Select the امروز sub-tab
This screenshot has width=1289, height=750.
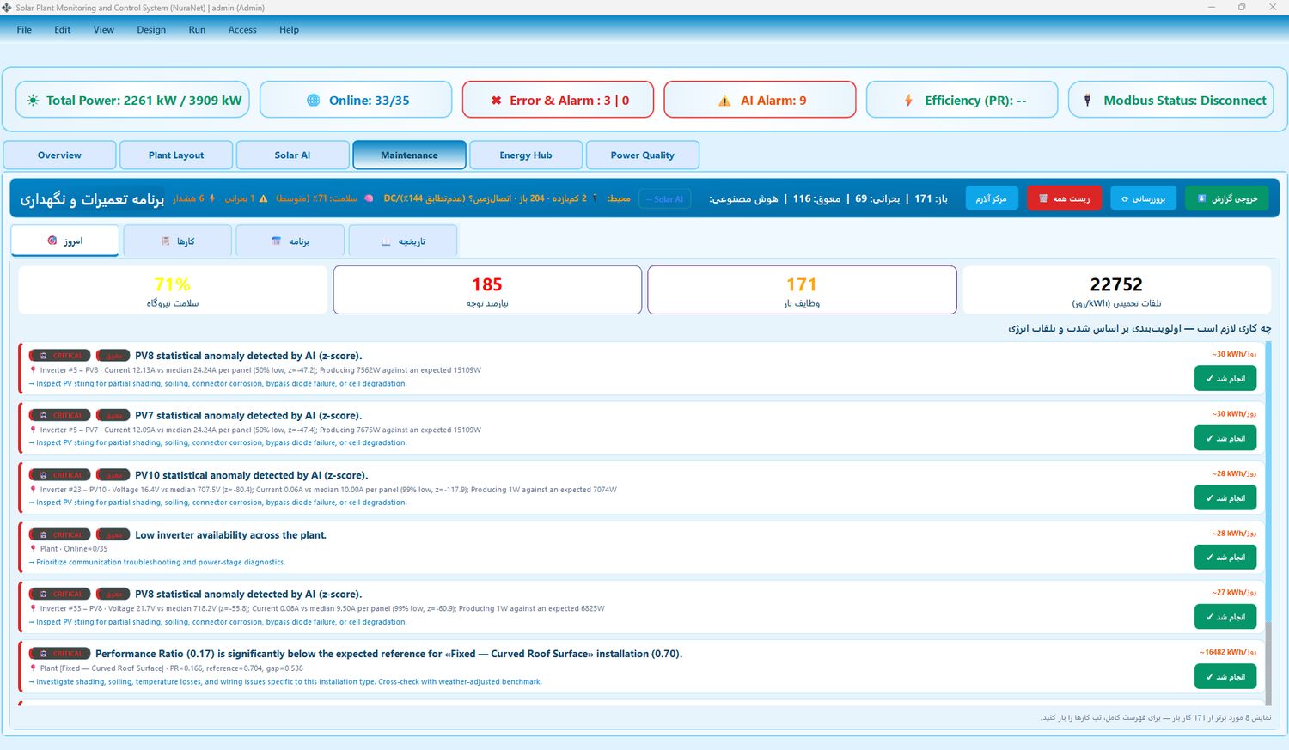tap(64, 241)
